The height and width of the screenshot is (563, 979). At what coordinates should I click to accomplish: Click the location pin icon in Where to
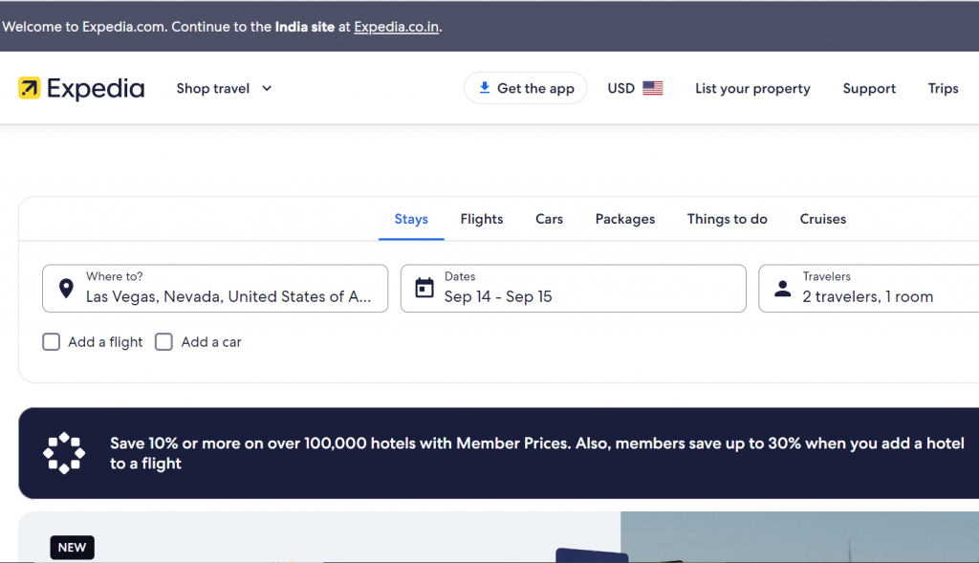click(x=66, y=289)
